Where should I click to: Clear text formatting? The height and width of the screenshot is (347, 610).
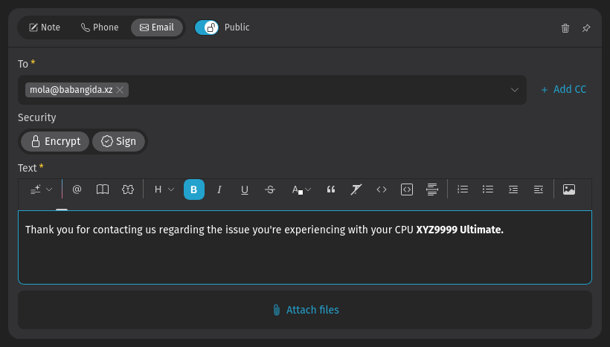[356, 189]
